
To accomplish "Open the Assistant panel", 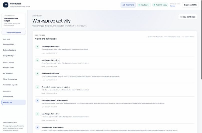I will [128, 5].
